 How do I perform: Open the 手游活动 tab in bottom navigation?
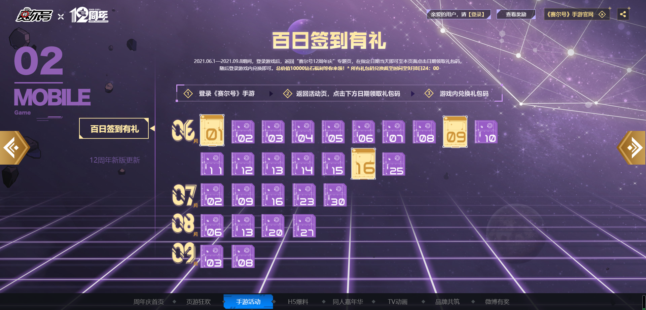tap(248, 302)
